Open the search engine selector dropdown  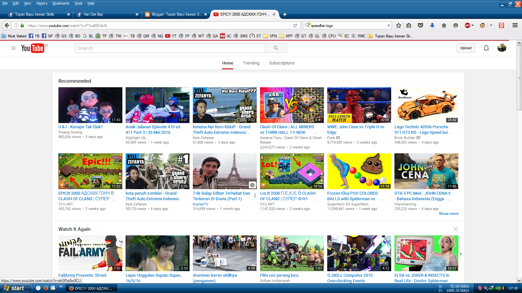(x=307, y=25)
